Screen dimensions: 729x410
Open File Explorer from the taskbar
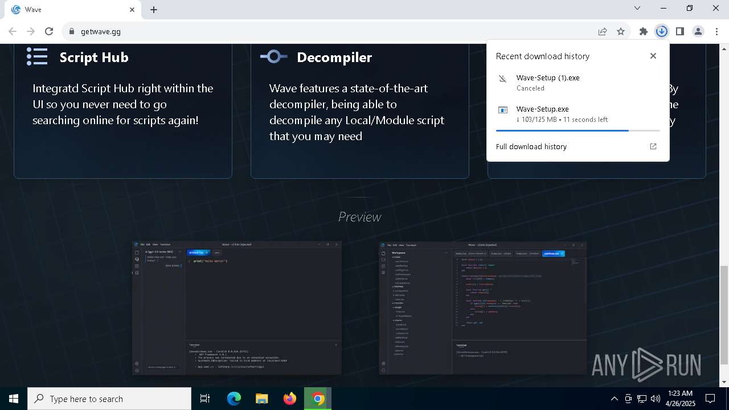coord(261,399)
